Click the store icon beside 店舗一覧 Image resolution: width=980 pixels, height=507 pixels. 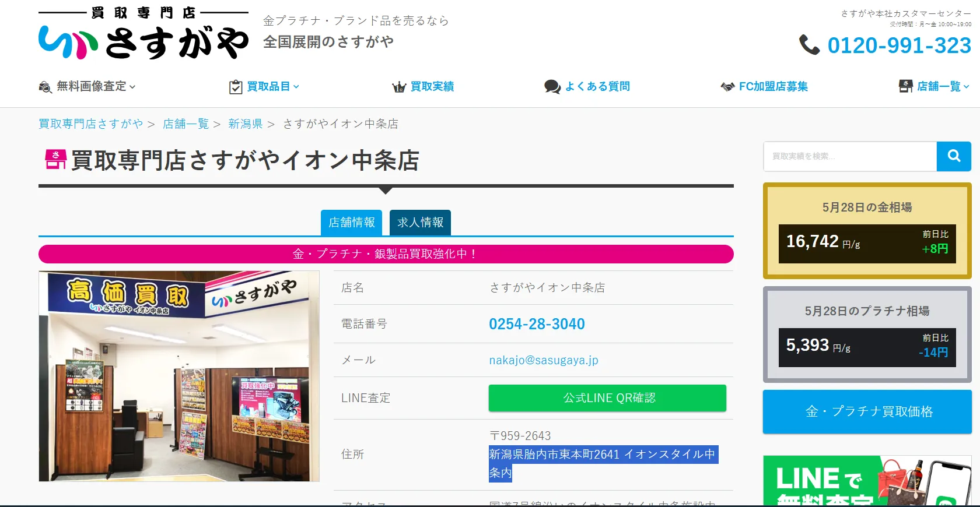click(905, 86)
